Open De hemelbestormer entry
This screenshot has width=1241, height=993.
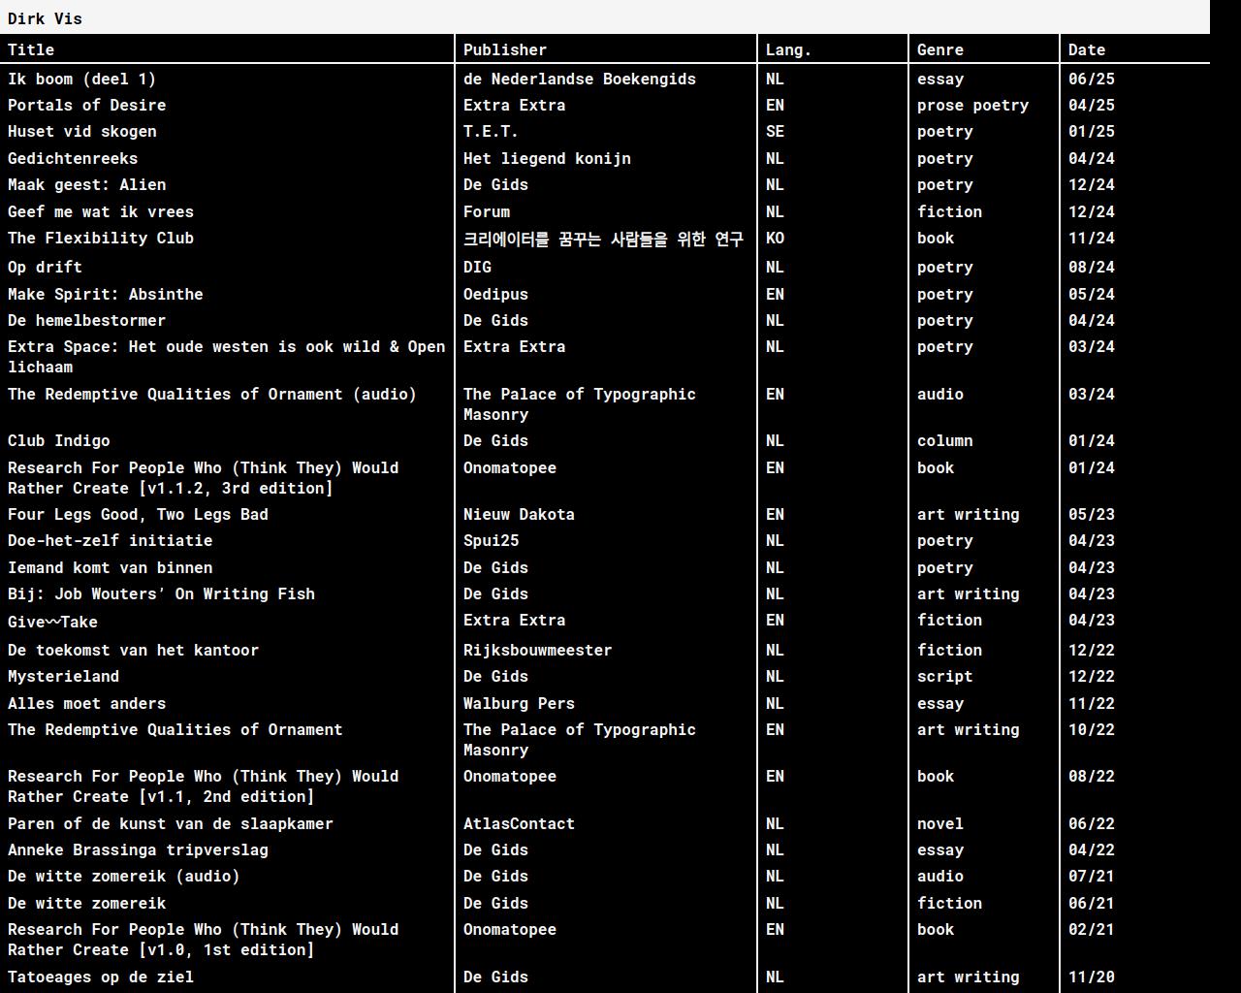pyautogui.click(x=86, y=320)
